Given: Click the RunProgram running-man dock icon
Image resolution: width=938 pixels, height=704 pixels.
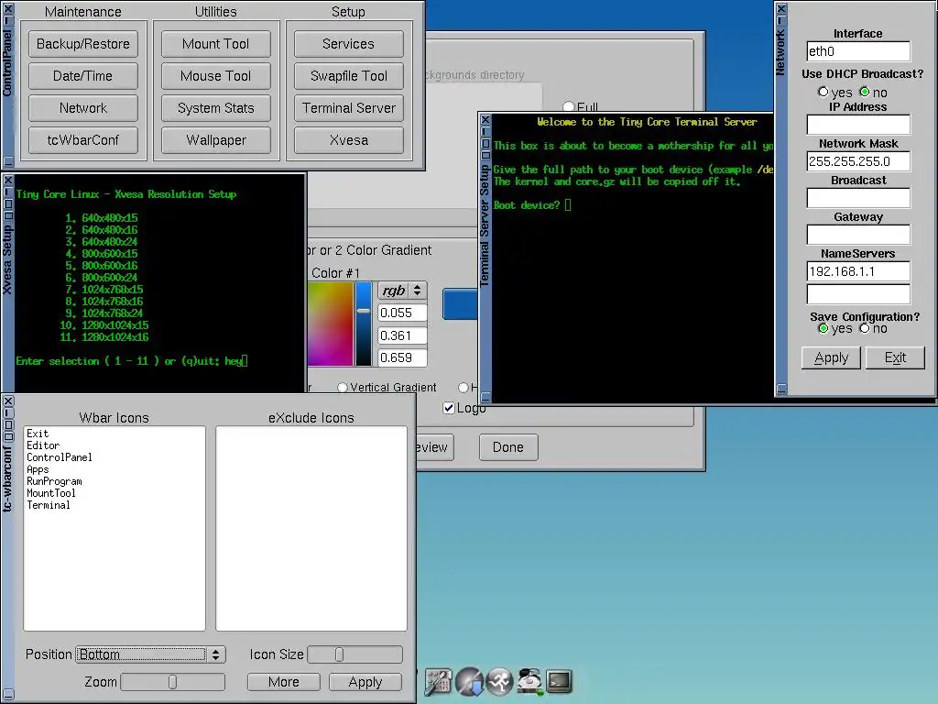Looking at the screenshot, I should (499, 681).
